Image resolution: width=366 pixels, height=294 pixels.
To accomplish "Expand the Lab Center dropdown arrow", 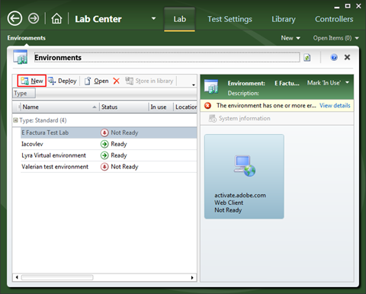I will (x=153, y=18).
